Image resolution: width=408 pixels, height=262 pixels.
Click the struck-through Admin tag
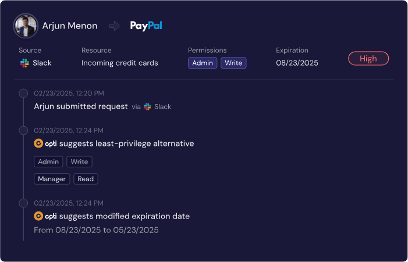[x=48, y=161]
